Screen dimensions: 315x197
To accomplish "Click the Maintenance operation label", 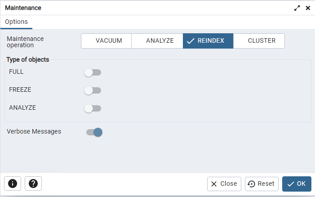I will click(x=25, y=42).
